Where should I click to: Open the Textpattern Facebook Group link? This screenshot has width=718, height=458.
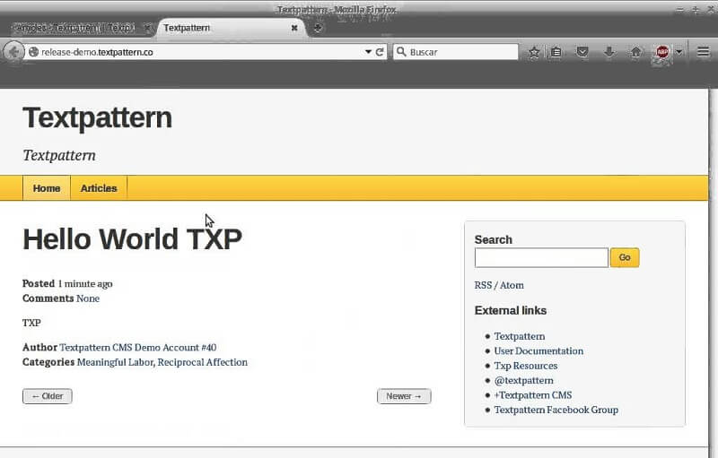556,410
